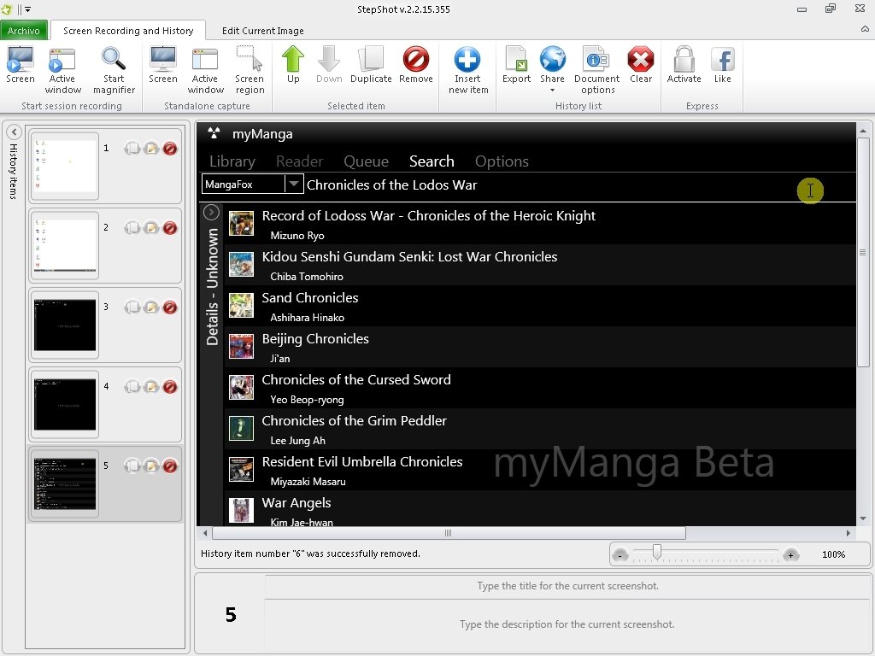Select history thumbnail 5
This screenshot has width=875, height=656.
coord(65,483)
